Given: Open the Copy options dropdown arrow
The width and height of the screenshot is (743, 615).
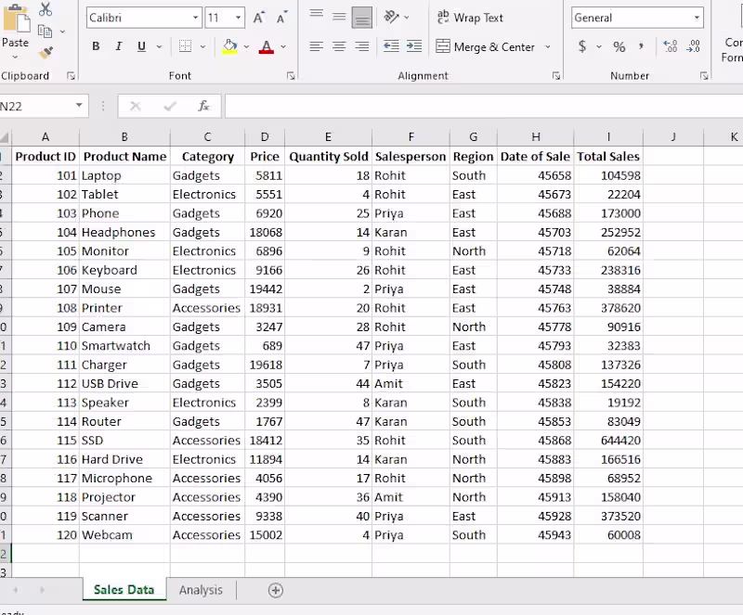Looking at the screenshot, I should [62, 32].
